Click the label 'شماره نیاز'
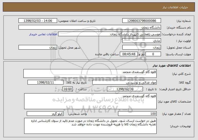 (x=184, y=21)
